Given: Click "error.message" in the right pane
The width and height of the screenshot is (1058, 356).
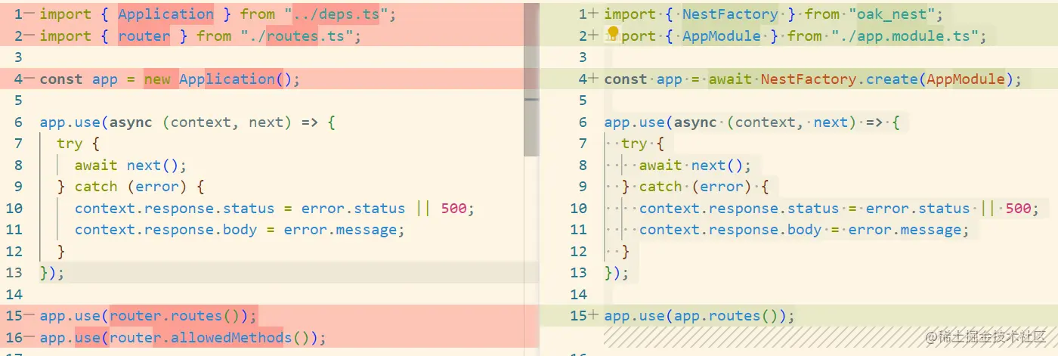Looking at the screenshot, I should coord(904,230).
